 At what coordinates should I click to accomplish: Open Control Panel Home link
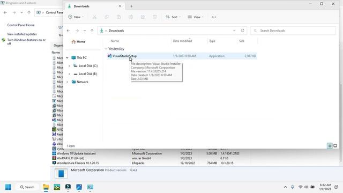click(21, 25)
